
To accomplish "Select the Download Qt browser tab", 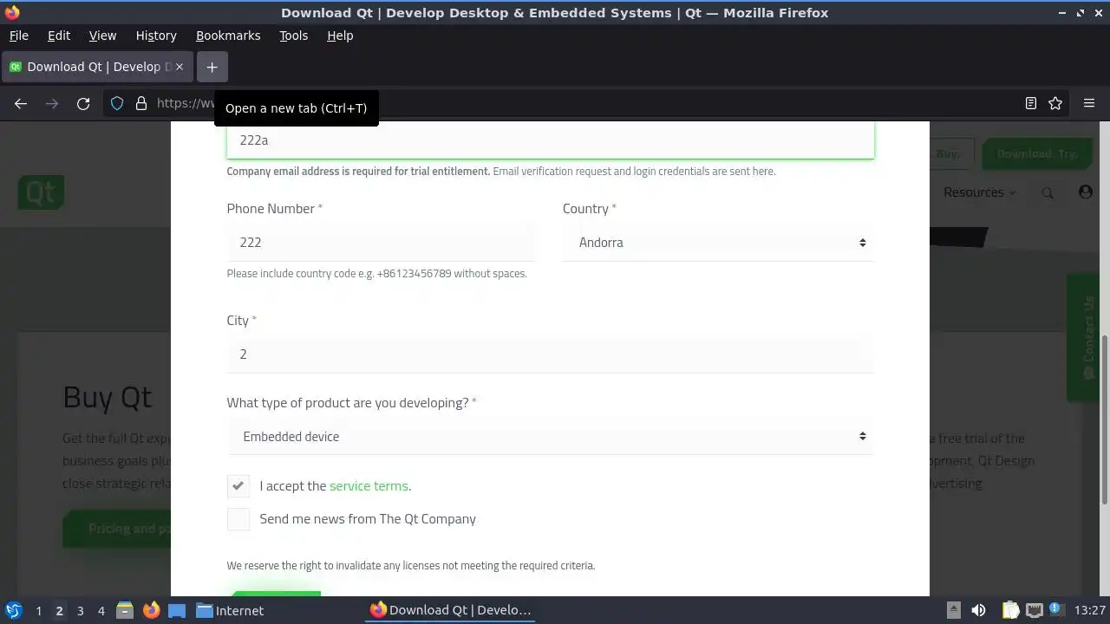I will (x=97, y=67).
